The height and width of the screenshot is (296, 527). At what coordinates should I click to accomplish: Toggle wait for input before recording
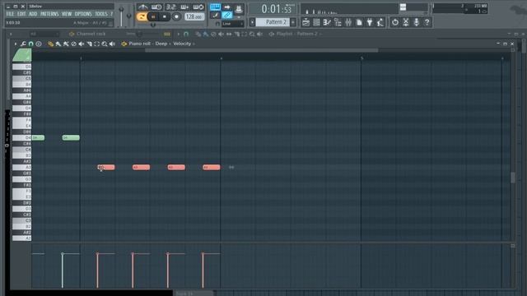(156, 7)
